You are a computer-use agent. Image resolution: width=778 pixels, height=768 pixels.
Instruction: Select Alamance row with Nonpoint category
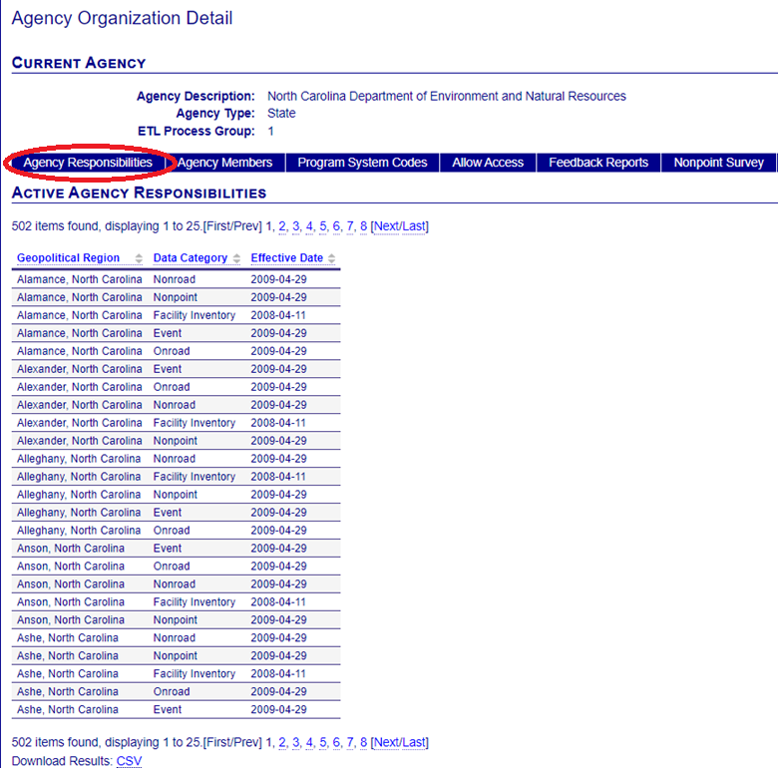(x=177, y=297)
